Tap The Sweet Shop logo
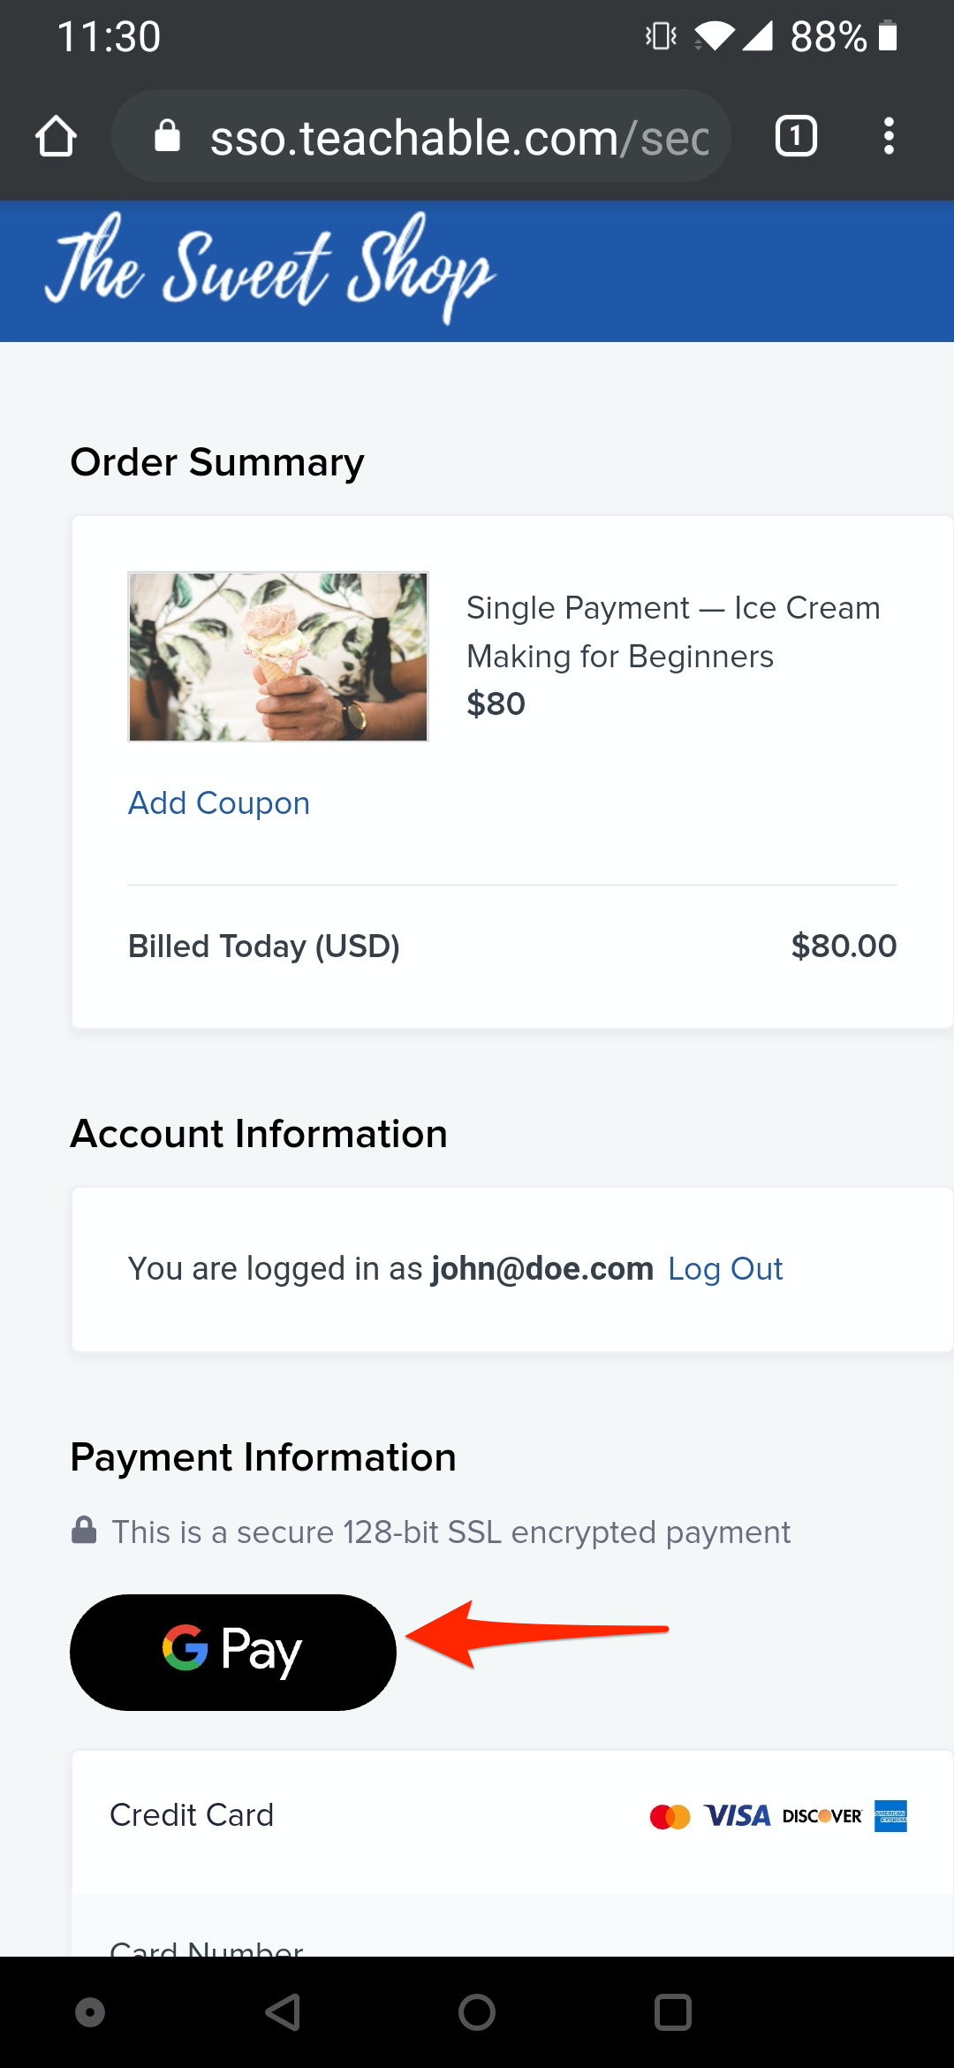The image size is (954, 2068). pyautogui.click(x=270, y=268)
